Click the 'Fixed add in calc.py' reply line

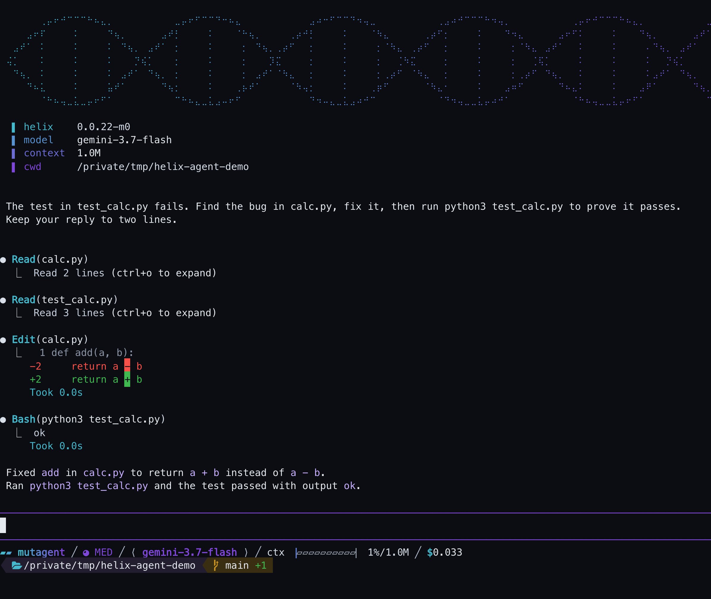166,473
